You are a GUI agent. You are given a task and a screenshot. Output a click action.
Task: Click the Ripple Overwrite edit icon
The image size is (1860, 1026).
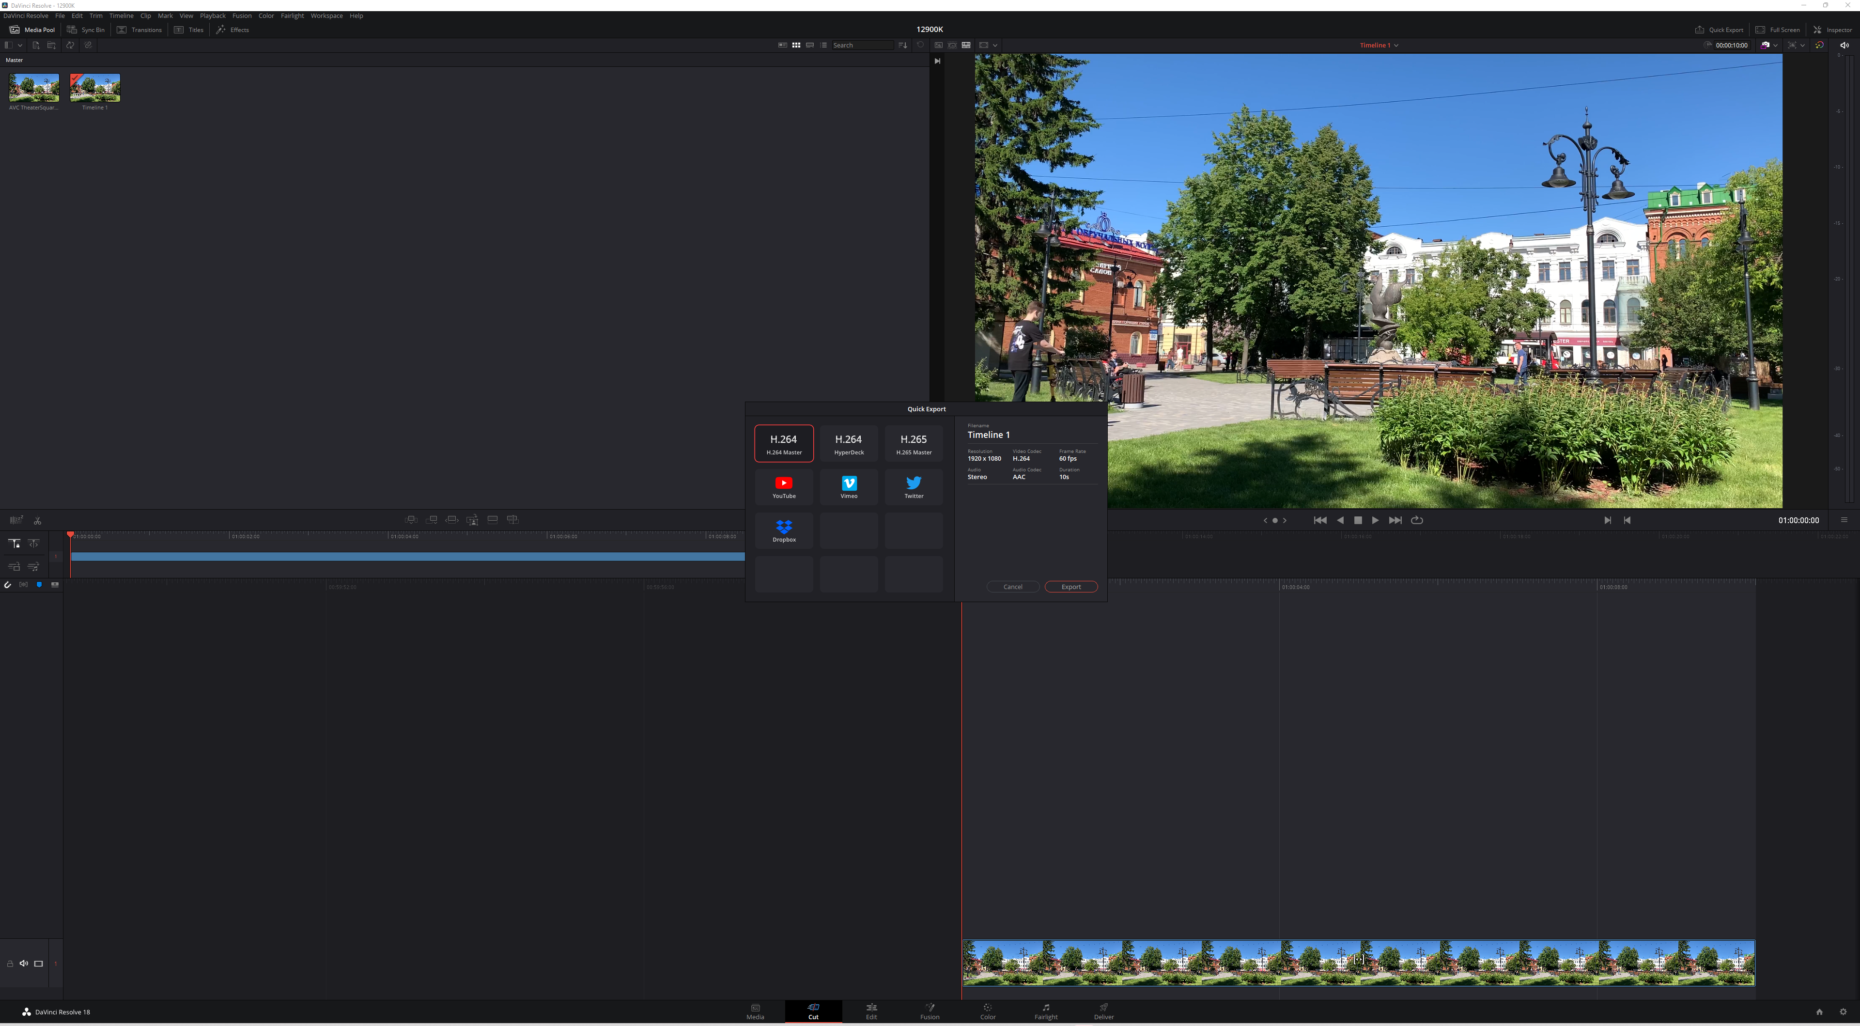[x=452, y=519]
